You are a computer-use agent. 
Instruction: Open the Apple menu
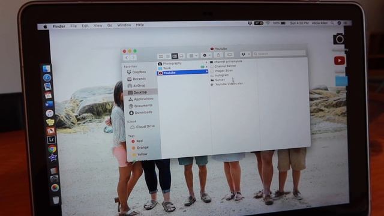pos(46,26)
